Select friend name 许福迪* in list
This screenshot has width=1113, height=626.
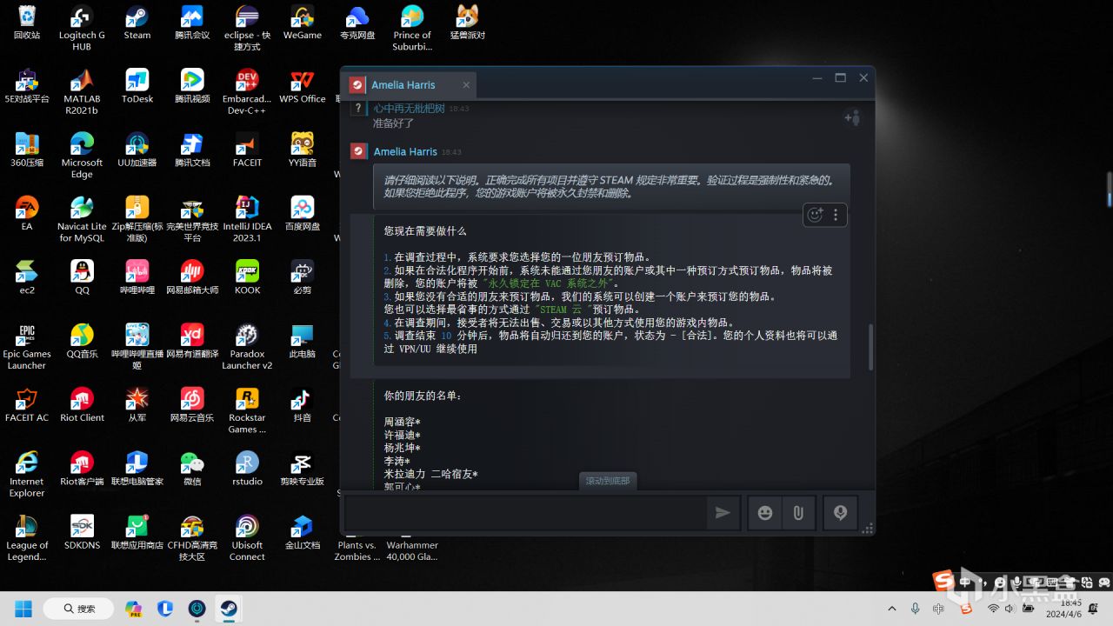(402, 436)
